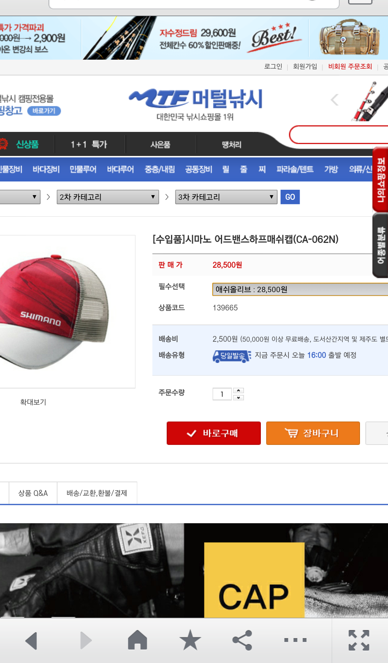Image resolution: width=388 pixels, height=663 pixels.
Task: Click the red-outlined search input field
Action: coord(338,135)
